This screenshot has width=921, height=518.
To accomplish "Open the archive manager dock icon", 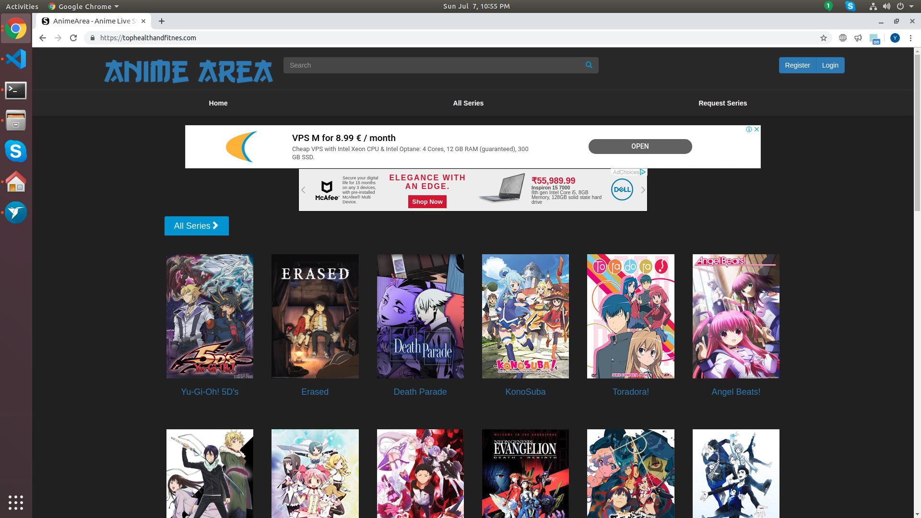I will (16, 120).
